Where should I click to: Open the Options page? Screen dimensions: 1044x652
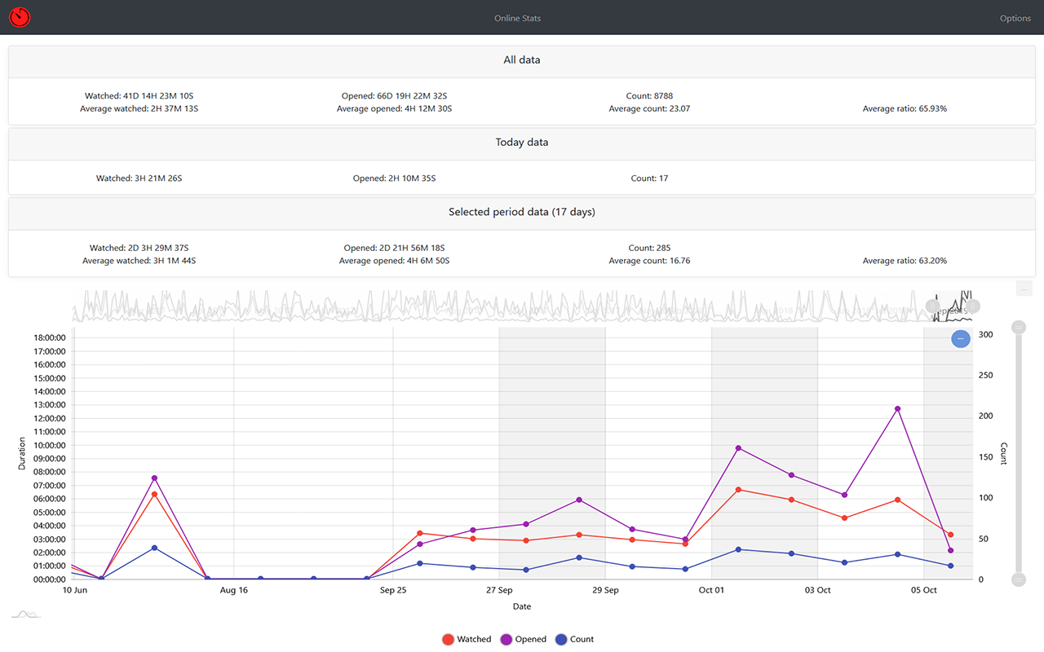[1015, 18]
